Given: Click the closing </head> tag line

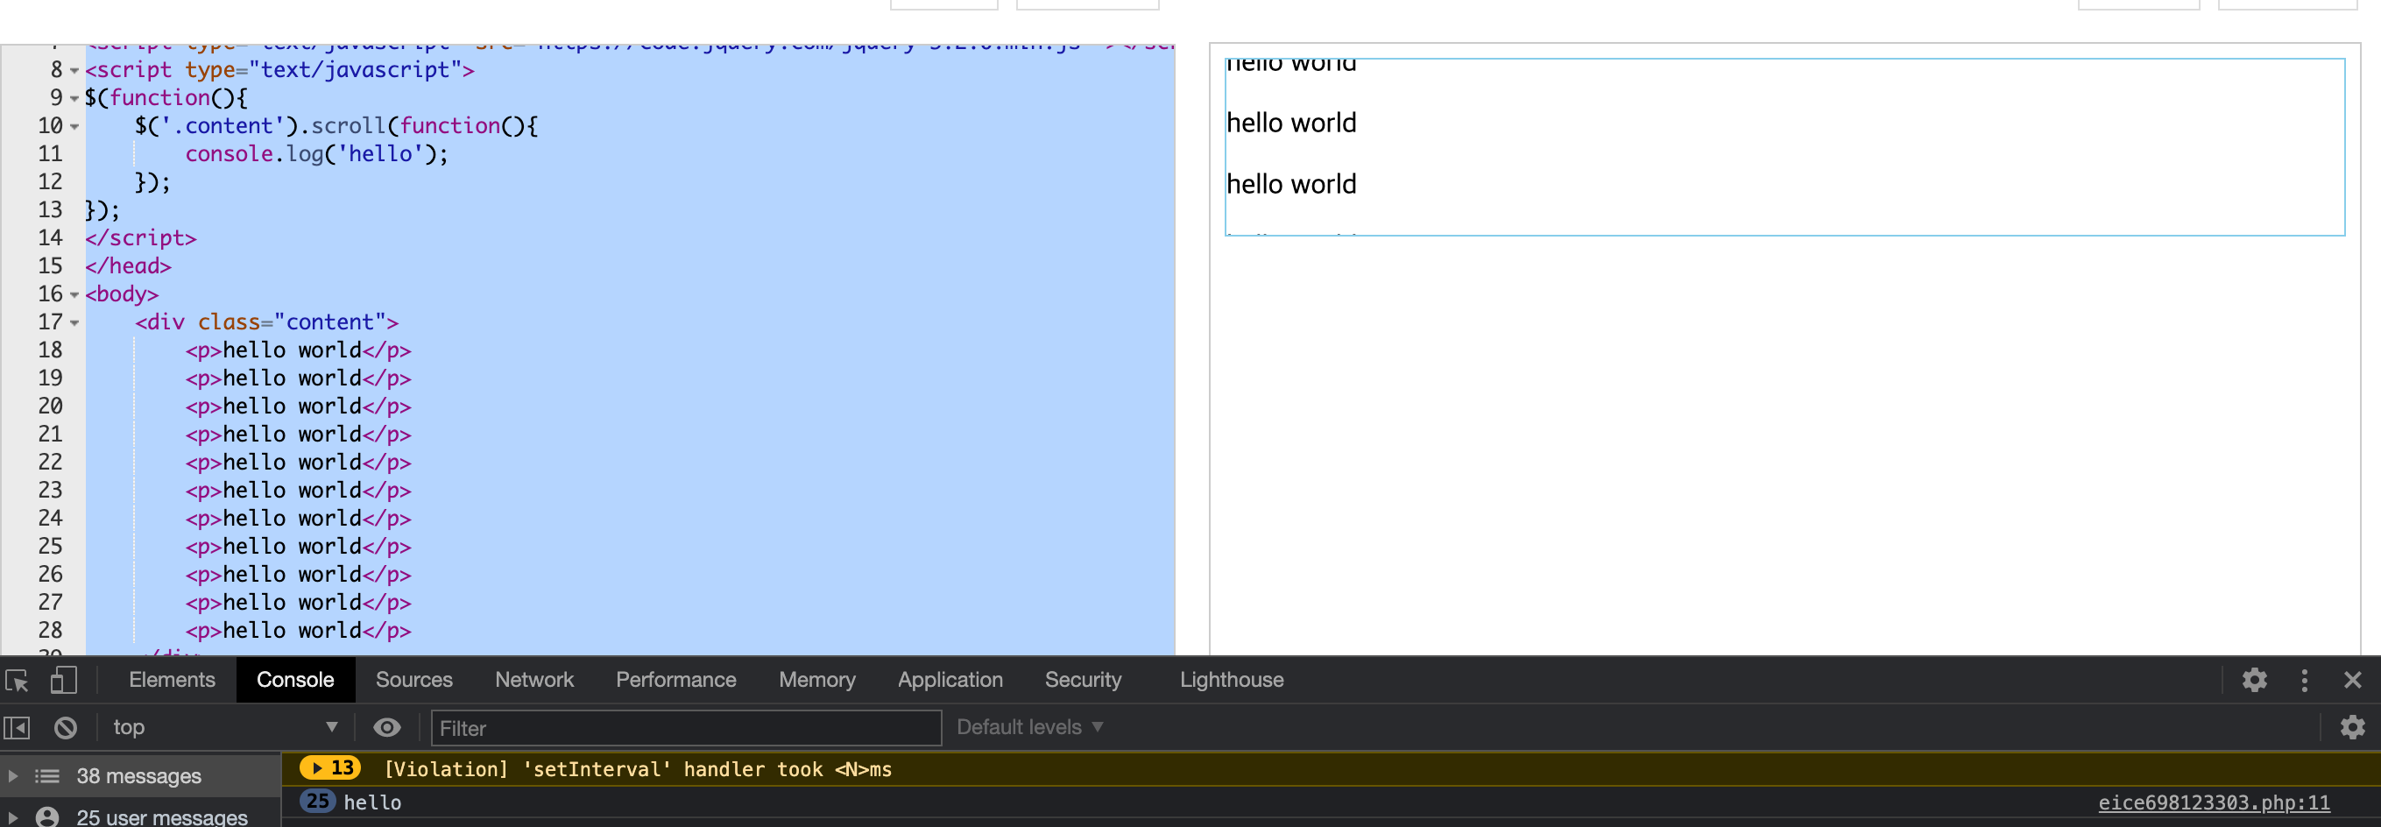Looking at the screenshot, I should click(x=128, y=265).
